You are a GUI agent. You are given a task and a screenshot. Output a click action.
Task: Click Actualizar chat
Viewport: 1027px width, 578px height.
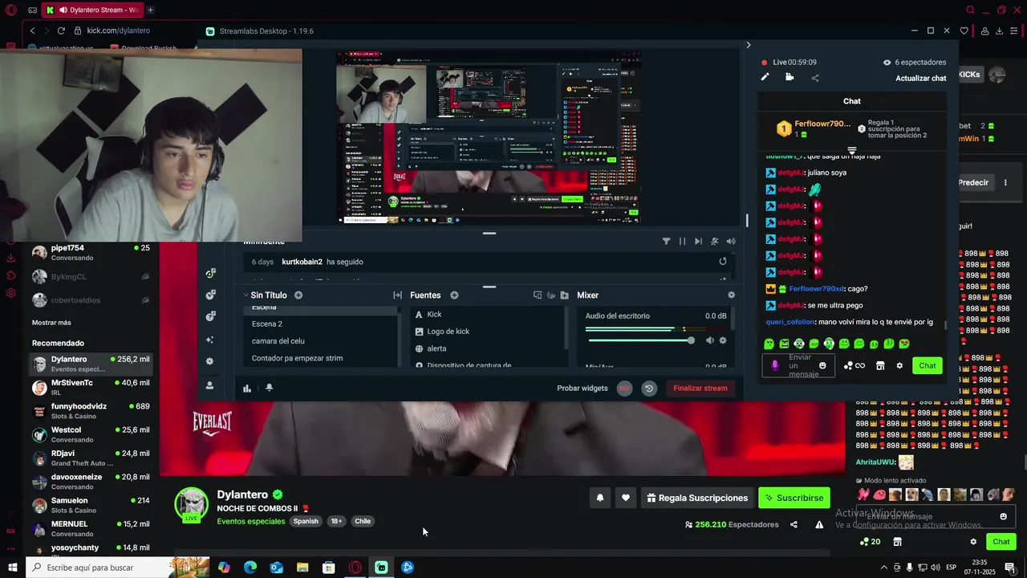tap(920, 78)
